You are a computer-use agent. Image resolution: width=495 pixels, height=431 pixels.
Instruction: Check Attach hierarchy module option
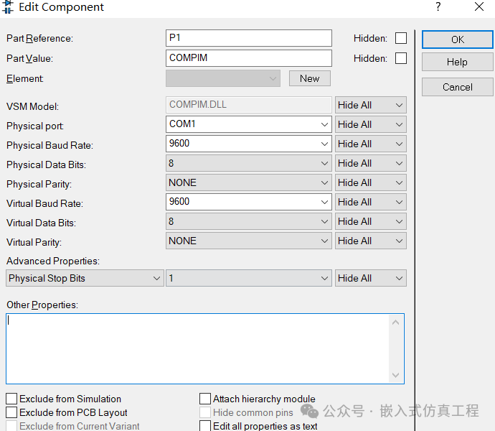tap(205, 399)
